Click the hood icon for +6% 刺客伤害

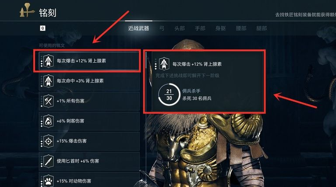[x=49, y=121]
